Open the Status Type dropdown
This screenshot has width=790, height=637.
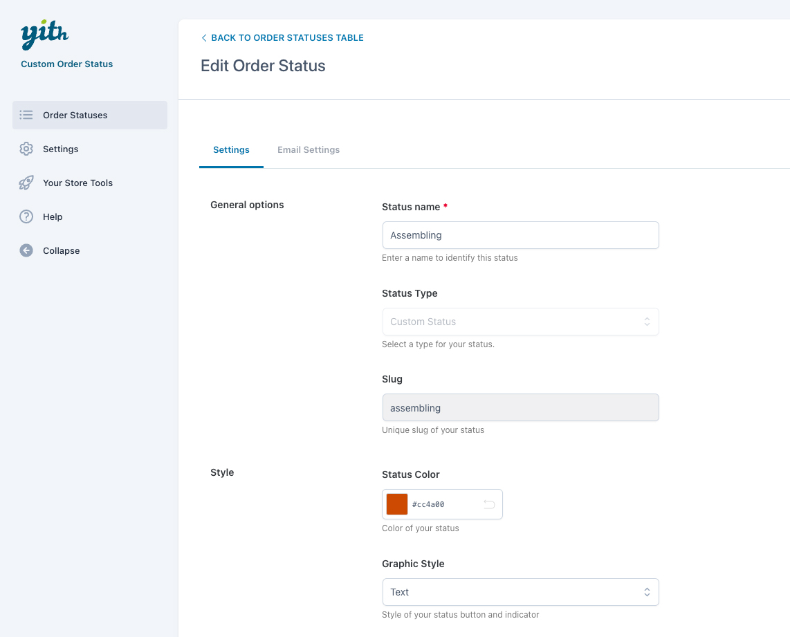click(x=520, y=322)
